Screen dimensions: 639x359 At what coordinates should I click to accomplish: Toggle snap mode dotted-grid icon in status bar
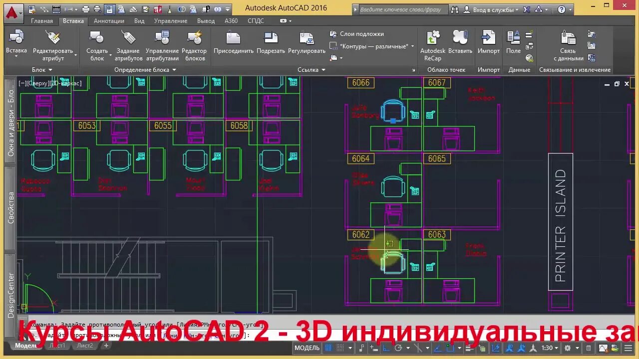pos(339,348)
